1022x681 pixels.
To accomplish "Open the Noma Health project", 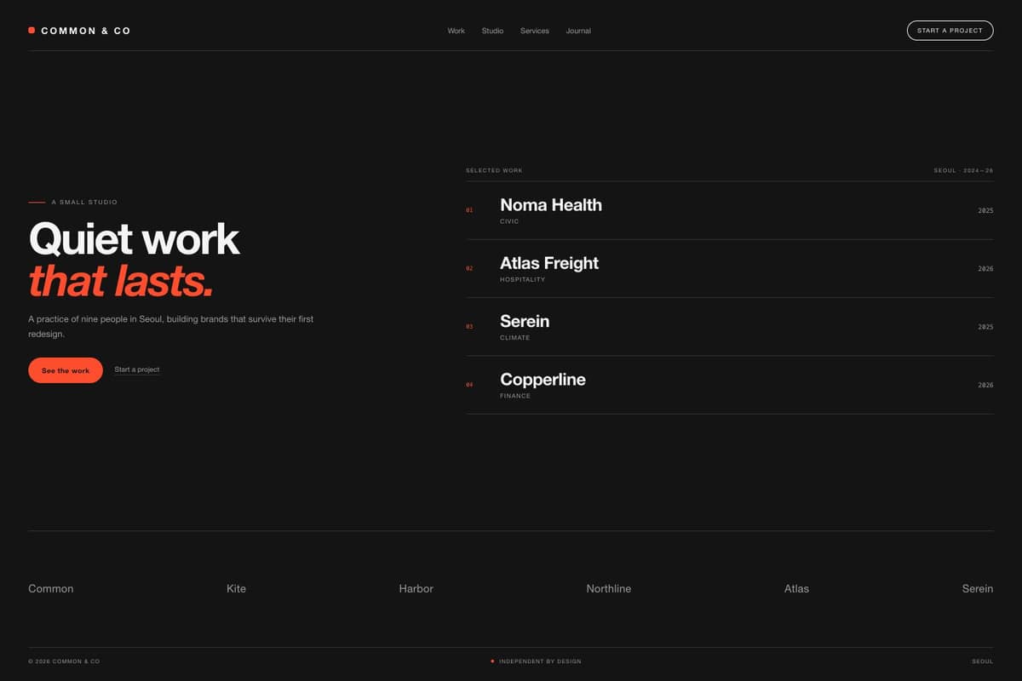I will (551, 205).
